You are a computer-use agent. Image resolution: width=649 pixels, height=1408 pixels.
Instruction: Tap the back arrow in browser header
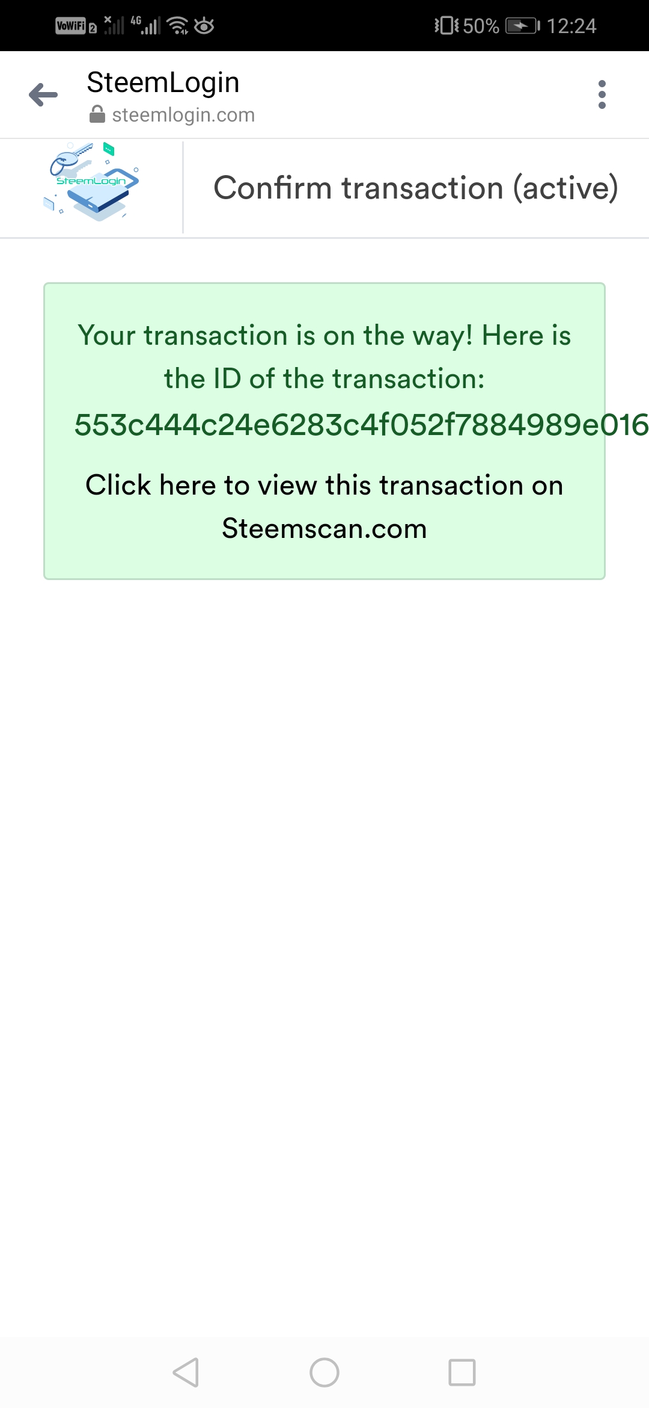pyautogui.click(x=43, y=94)
